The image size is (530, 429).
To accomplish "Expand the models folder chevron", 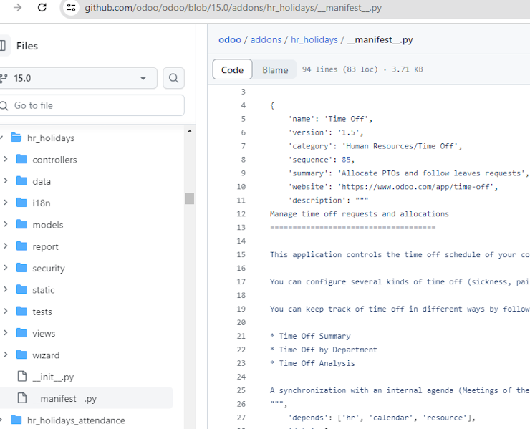I will click(x=6, y=224).
